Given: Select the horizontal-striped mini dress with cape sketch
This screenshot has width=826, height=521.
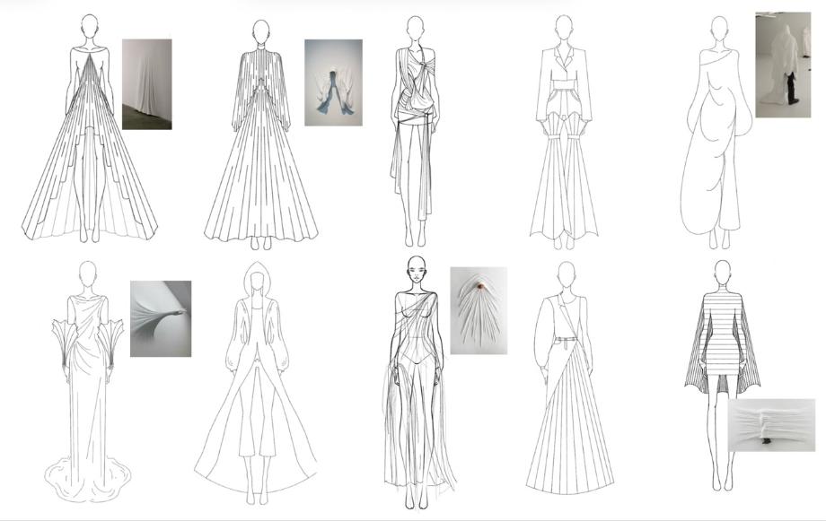Looking at the screenshot, I should point(722,376).
